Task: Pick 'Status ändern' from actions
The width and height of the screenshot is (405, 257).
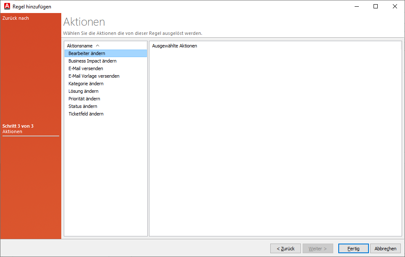Action: point(83,106)
